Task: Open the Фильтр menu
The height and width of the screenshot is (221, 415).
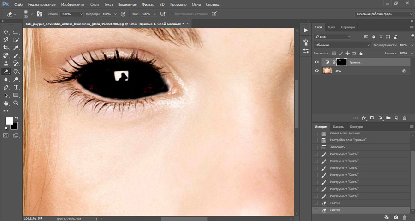Action: [148, 4]
